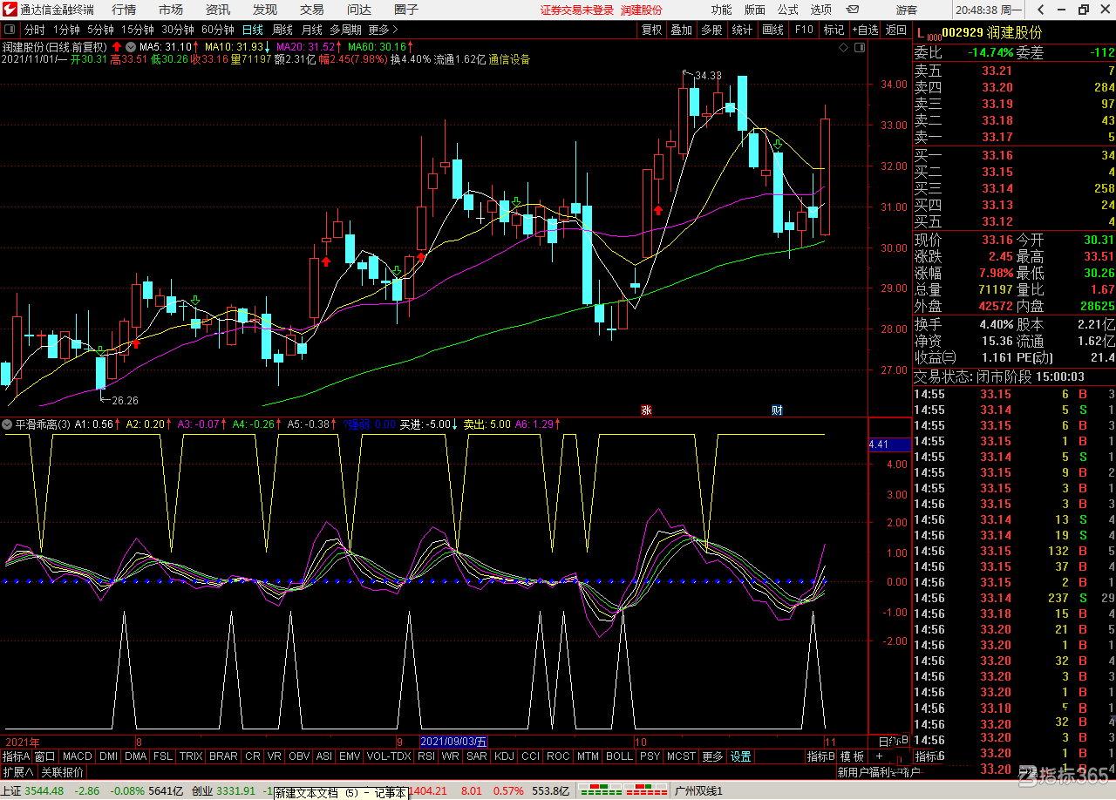Select the 指标B tab

point(820,756)
